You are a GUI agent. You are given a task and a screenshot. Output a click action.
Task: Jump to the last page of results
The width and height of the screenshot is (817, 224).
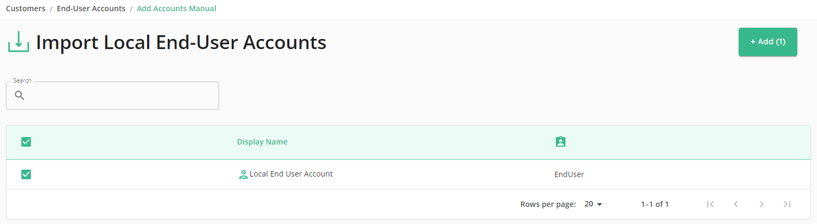pos(787,204)
